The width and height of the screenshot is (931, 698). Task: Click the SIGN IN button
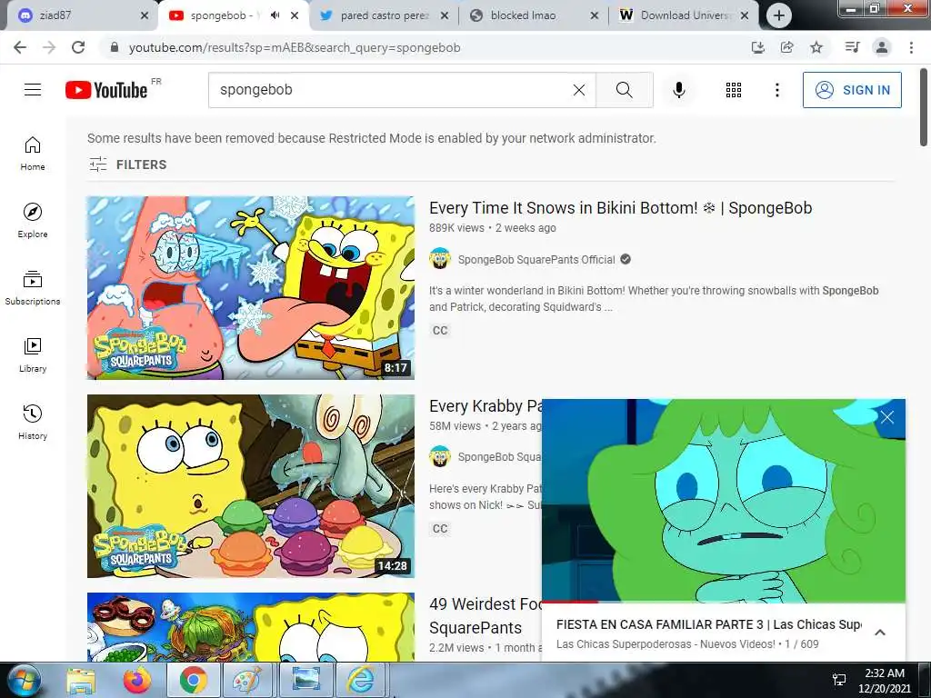(x=852, y=90)
